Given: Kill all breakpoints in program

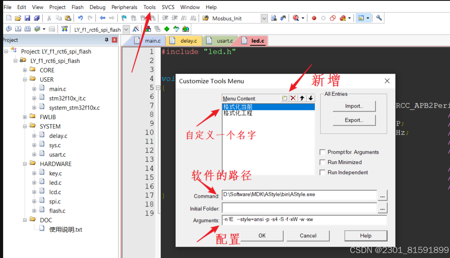Looking at the screenshot, I should tap(342, 18).
